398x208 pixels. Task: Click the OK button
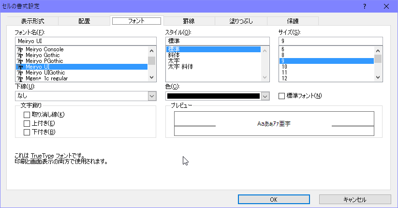click(x=274, y=199)
